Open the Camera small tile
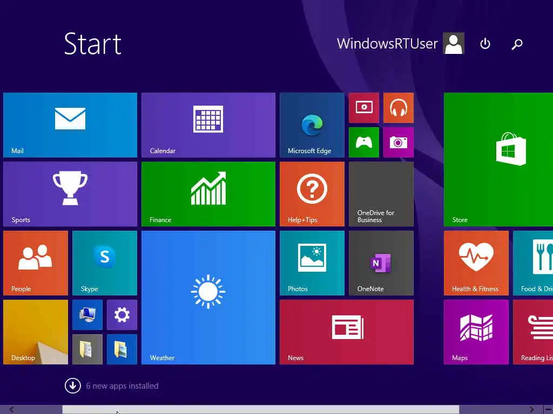The height and width of the screenshot is (414, 553). 399,142
